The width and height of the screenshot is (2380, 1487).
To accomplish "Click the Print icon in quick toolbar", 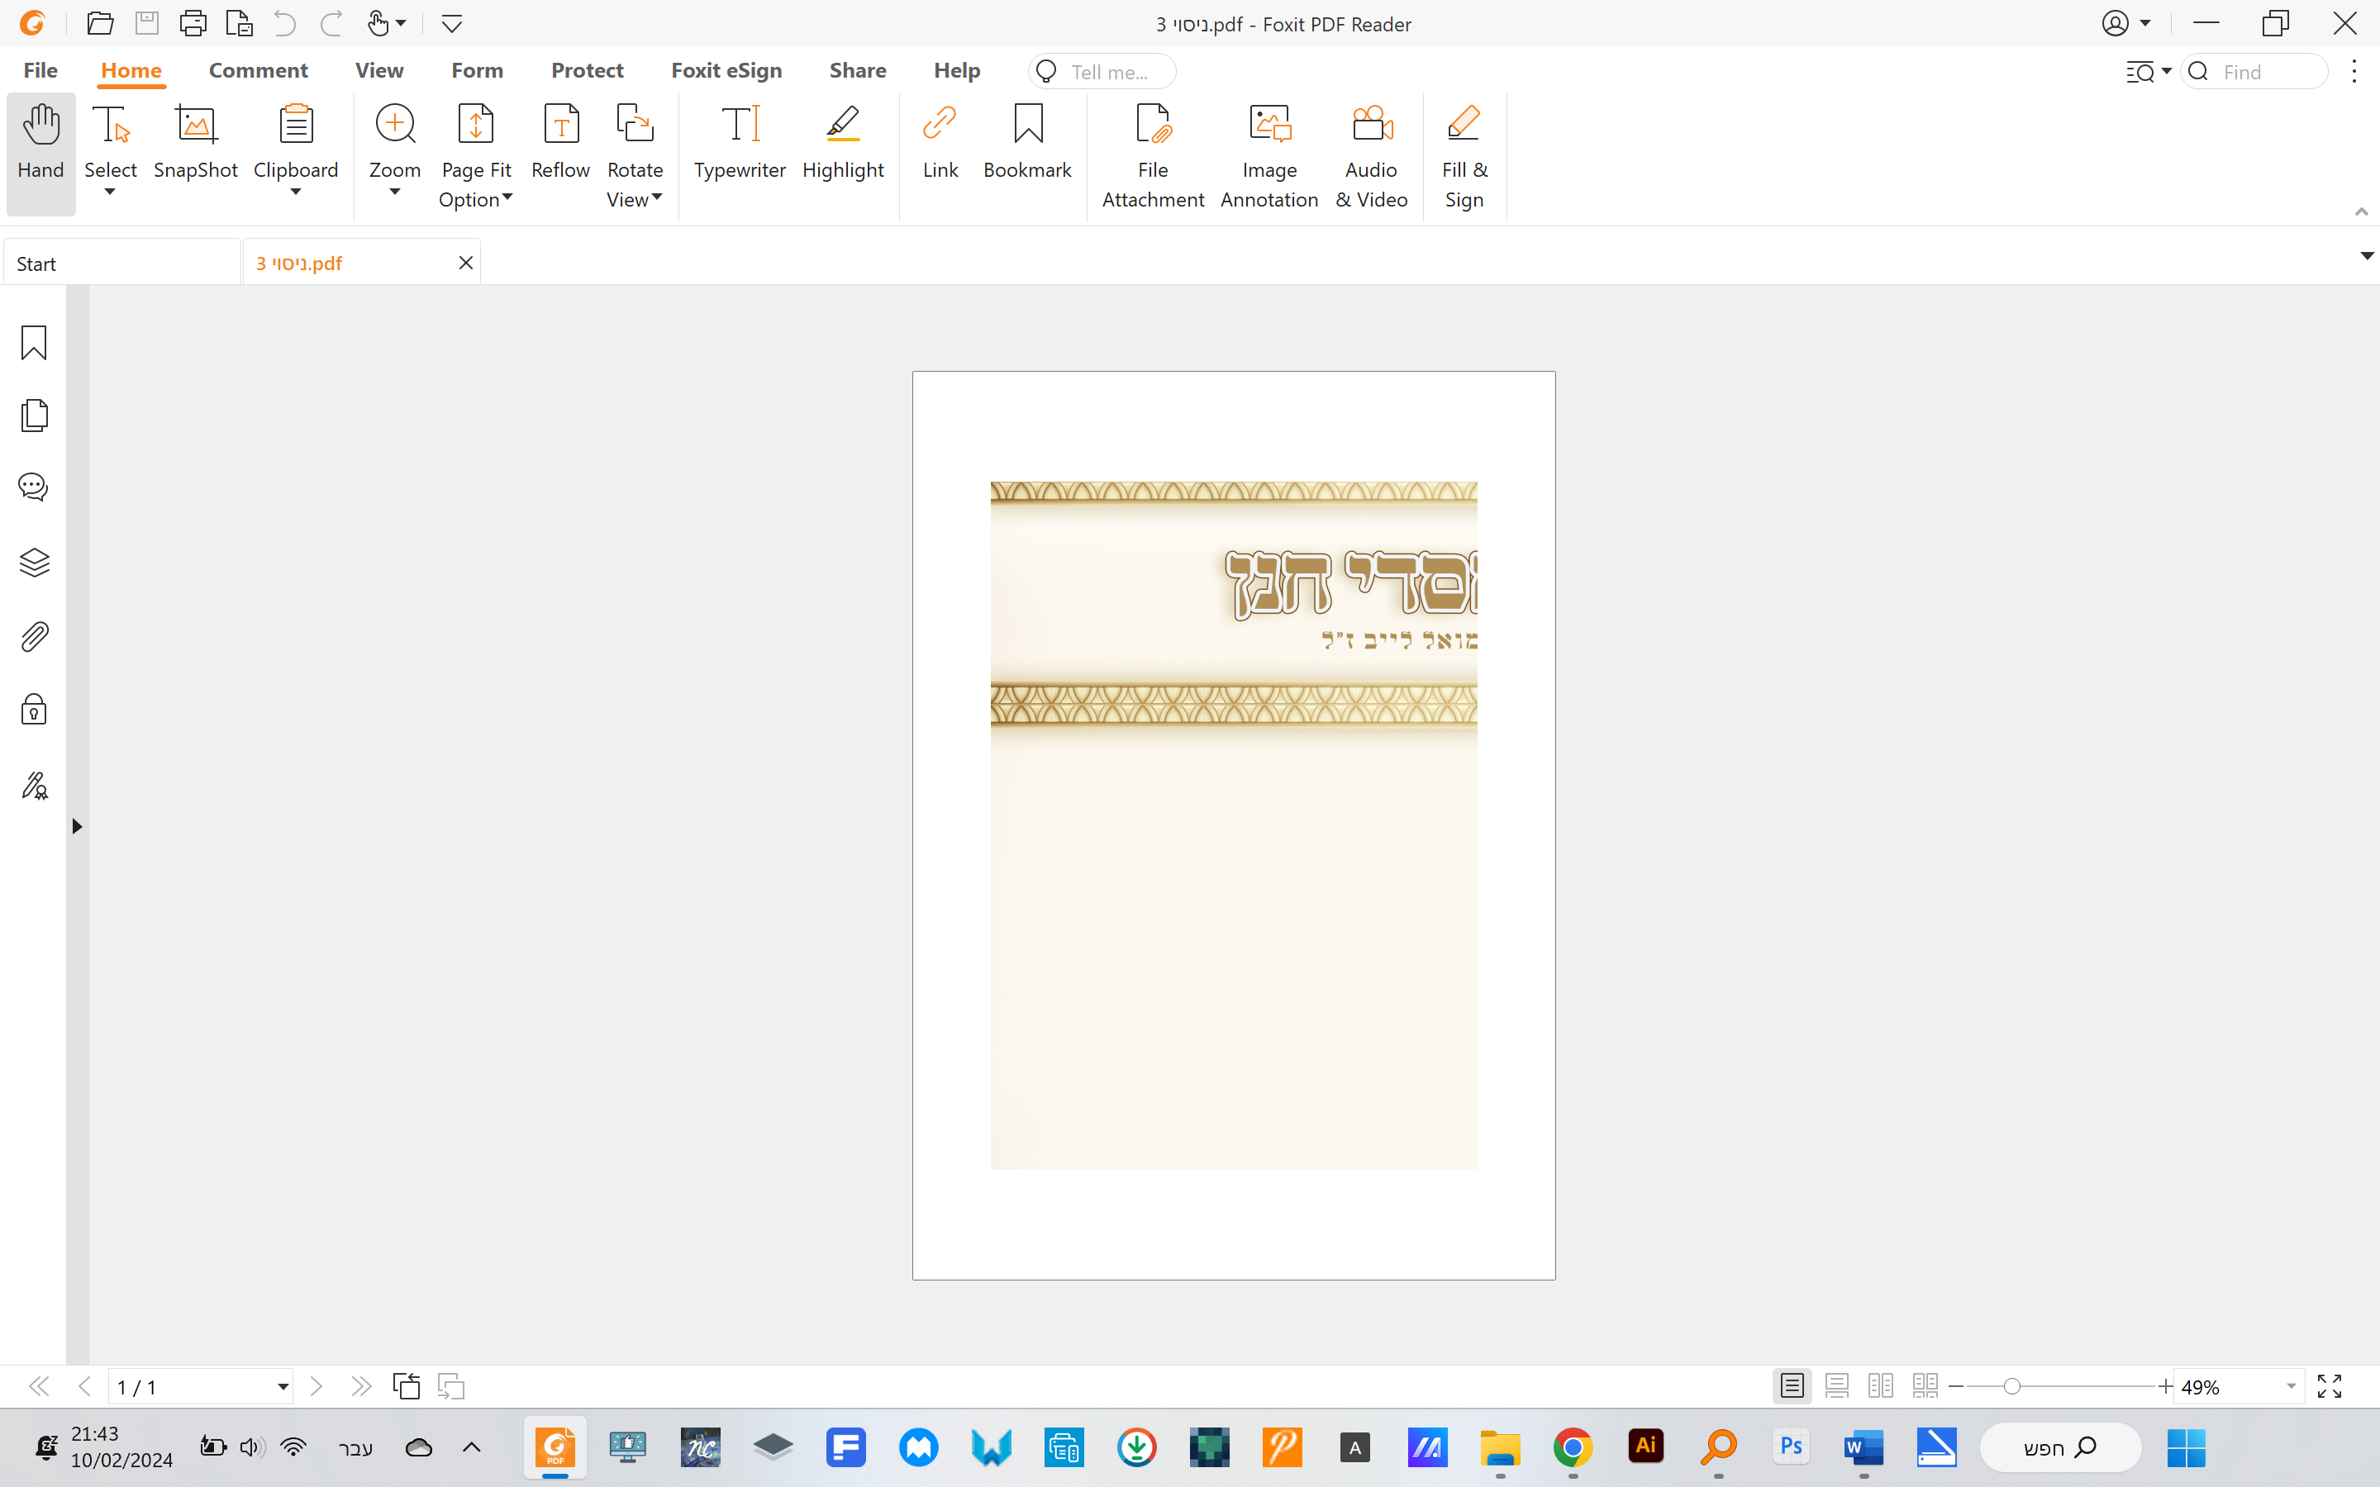I will pos(193,24).
